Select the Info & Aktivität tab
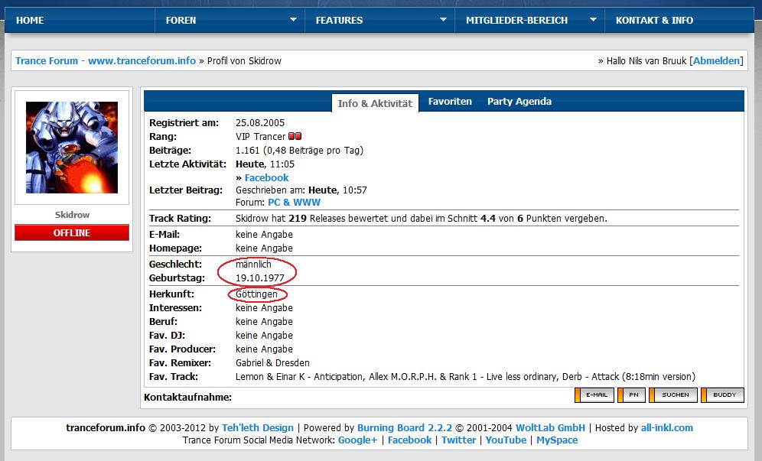The image size is (762, 461). pos(375,103)
